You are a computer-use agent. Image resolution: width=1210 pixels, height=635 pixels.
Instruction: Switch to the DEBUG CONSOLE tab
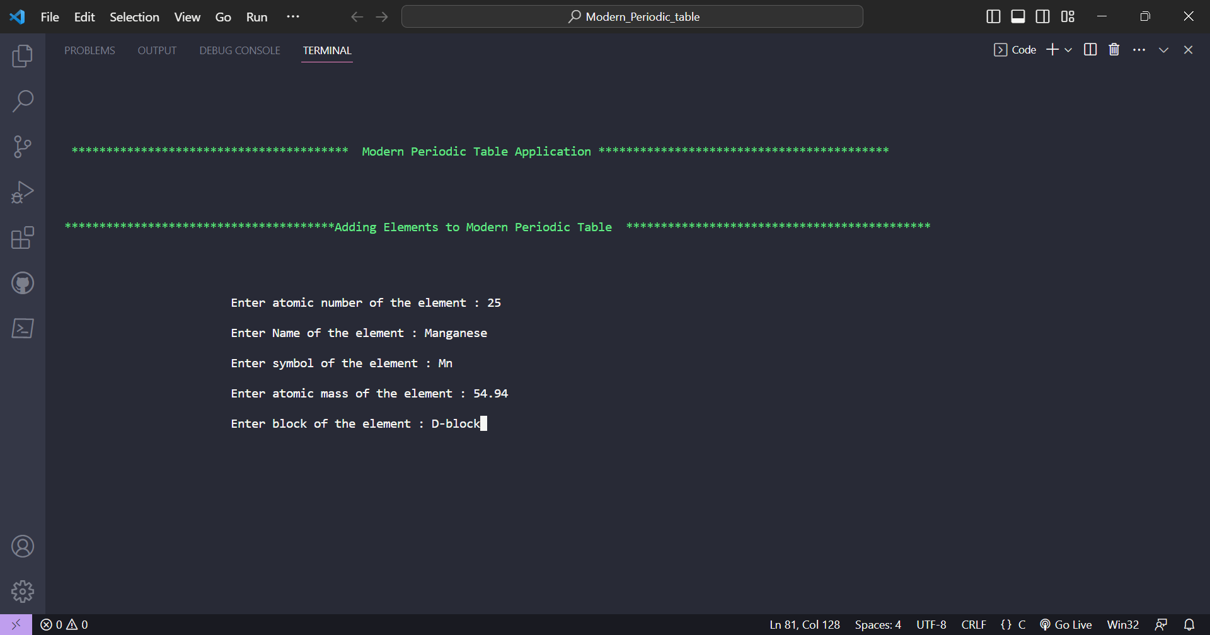click(239, 50)
